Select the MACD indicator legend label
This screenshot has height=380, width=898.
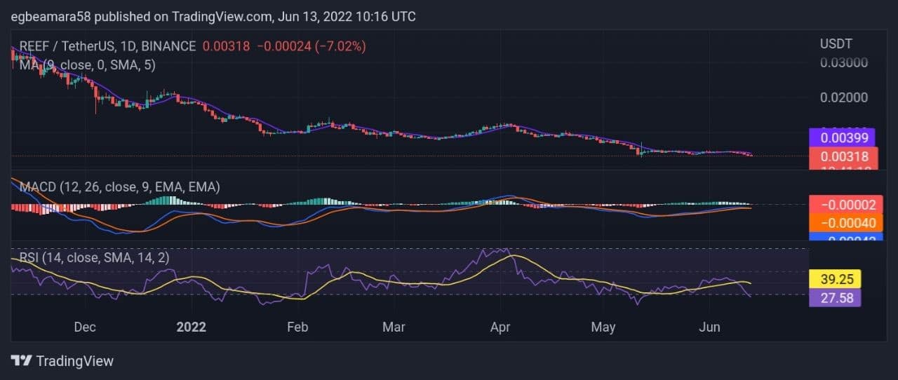pos(119,187)
